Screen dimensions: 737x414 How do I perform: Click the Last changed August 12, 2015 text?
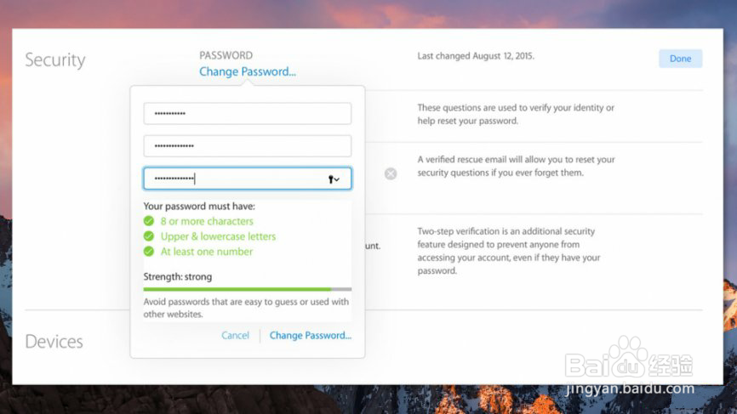(x=476, y=56)
